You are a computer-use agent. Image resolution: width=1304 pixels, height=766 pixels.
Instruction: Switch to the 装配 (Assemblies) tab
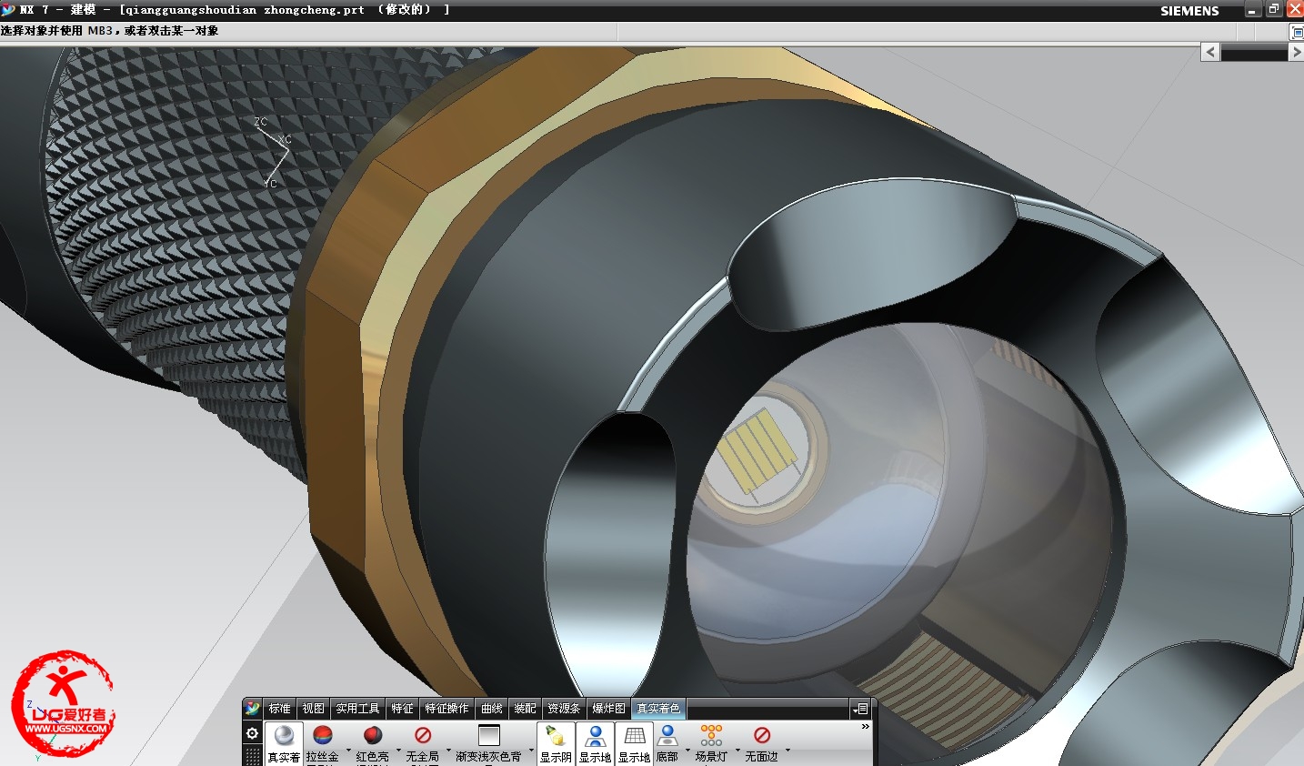pos(525,708)
